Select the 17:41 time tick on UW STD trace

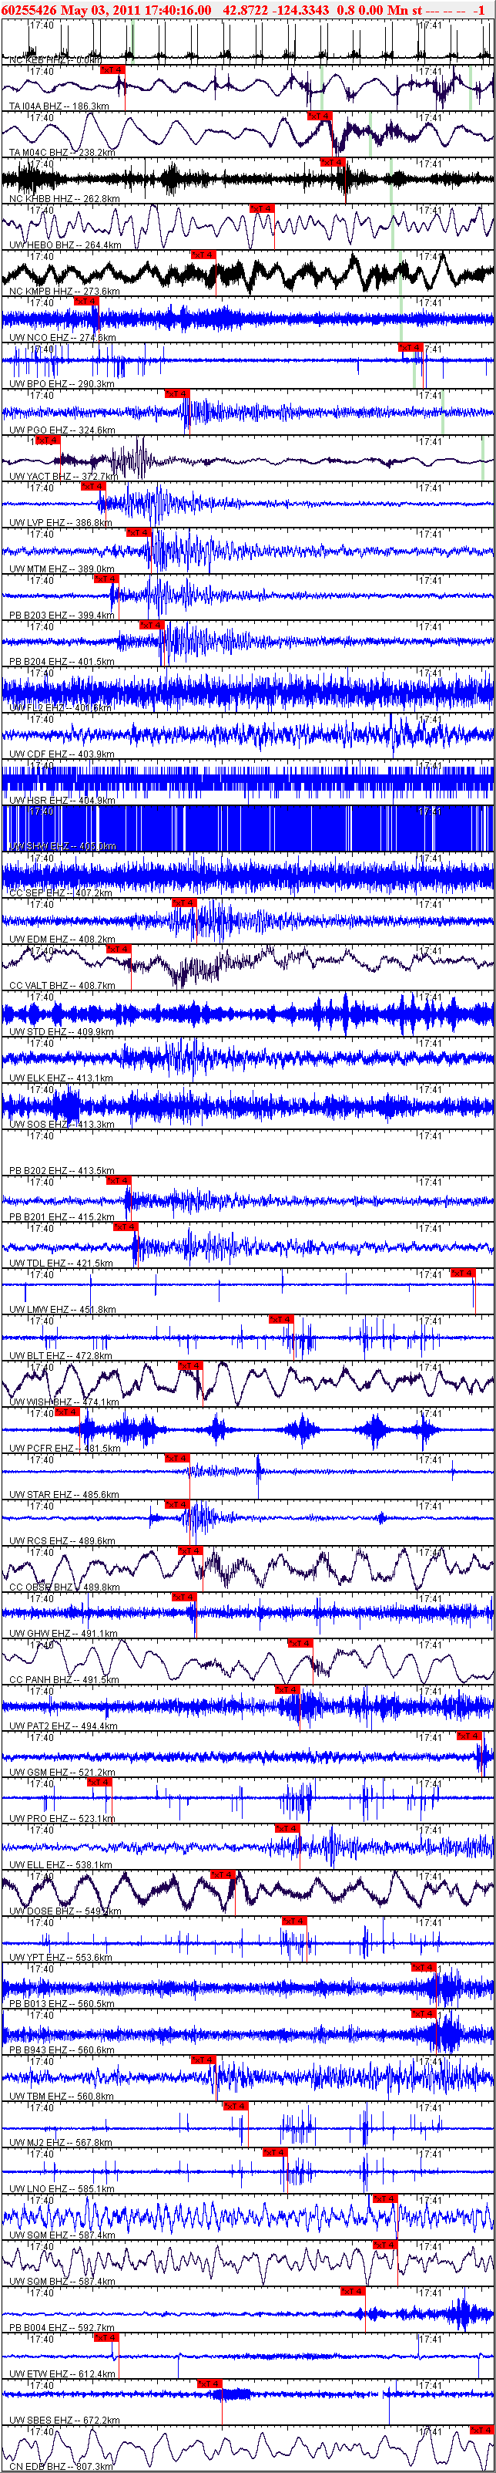430,997
